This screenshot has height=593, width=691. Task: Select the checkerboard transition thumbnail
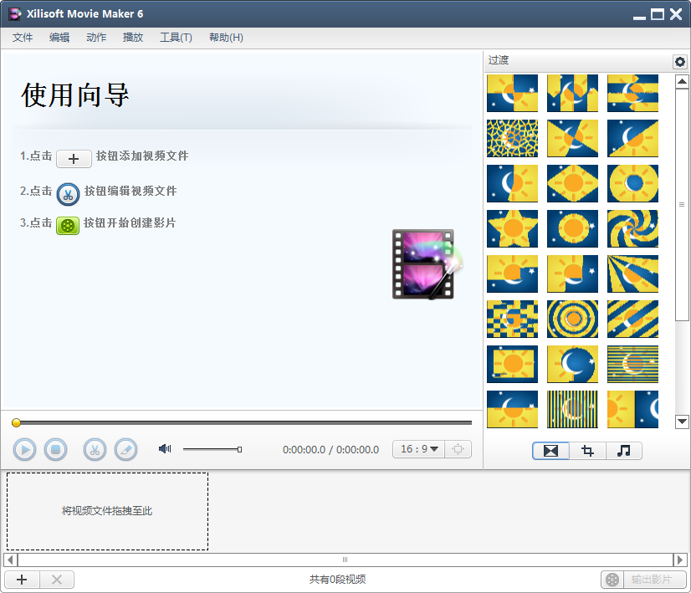click(513, 319)
